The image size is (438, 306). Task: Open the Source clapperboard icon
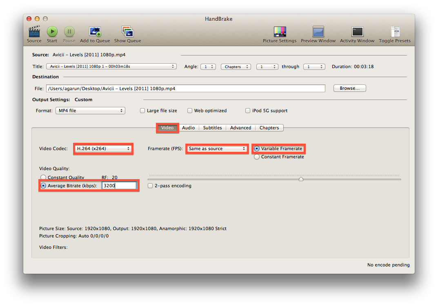pos(34,31)
